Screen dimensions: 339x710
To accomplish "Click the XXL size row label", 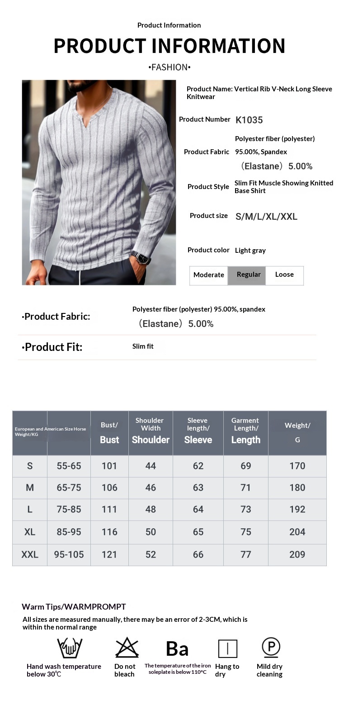I will point(30,554).
